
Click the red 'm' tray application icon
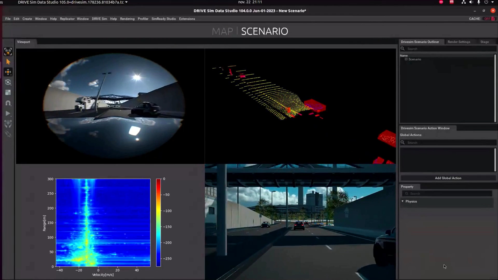tap(452, 2)
